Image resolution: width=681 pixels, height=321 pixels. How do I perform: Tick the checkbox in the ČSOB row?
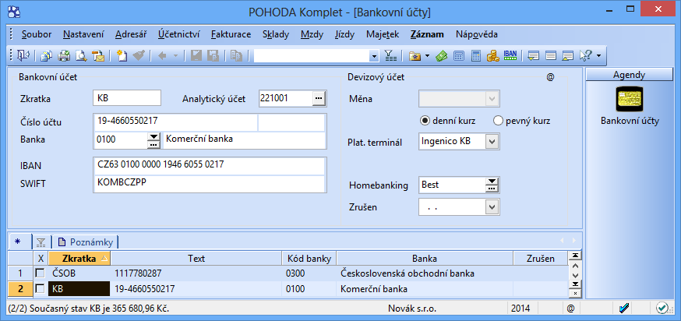(40, 273)
